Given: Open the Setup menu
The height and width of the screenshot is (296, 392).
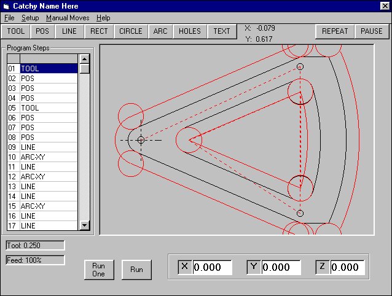Looking at the screenshot, I should click(30, 18).
